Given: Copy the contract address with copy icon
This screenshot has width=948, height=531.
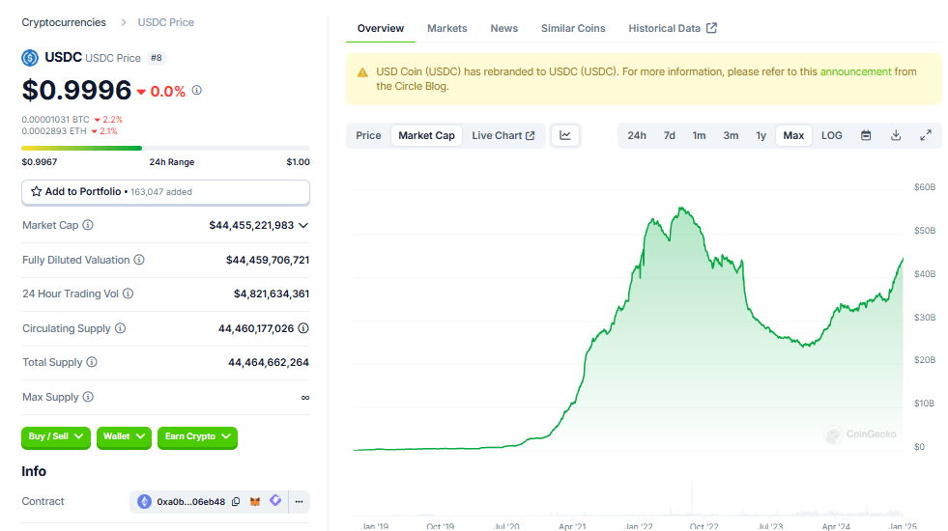Looking at the screenshot, I should coord(236,501).
